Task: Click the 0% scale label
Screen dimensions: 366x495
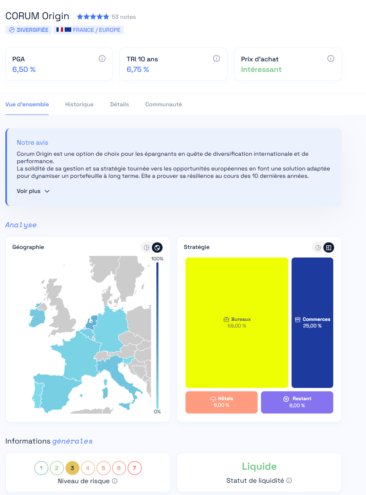Action: click(157, 412)
